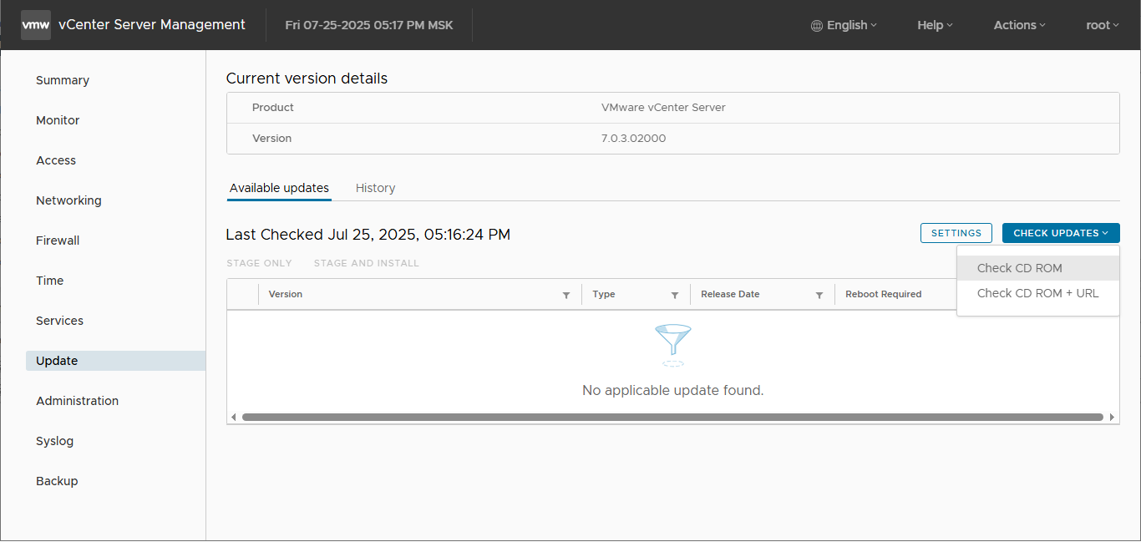The image size is (1141, 542).
Task: Switch to the History tab
Action: coord(375,188)
